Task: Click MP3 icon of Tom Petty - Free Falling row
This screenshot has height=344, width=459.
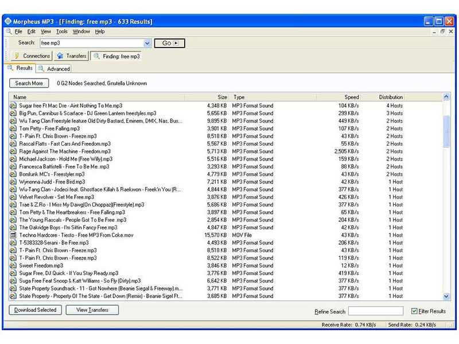Action: coord(13,128)
